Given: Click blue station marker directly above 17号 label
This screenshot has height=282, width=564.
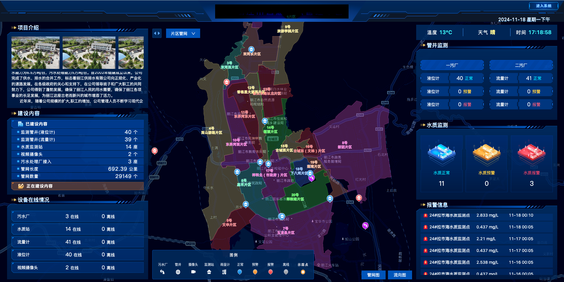Looking at the screenshot, I should pos(268,164).
